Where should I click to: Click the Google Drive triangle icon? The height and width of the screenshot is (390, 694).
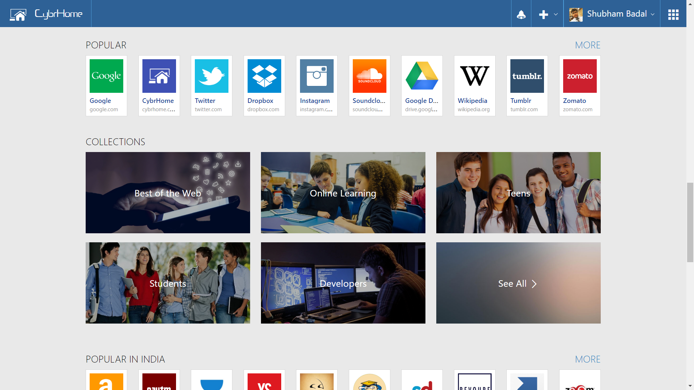tap(422, 76)
